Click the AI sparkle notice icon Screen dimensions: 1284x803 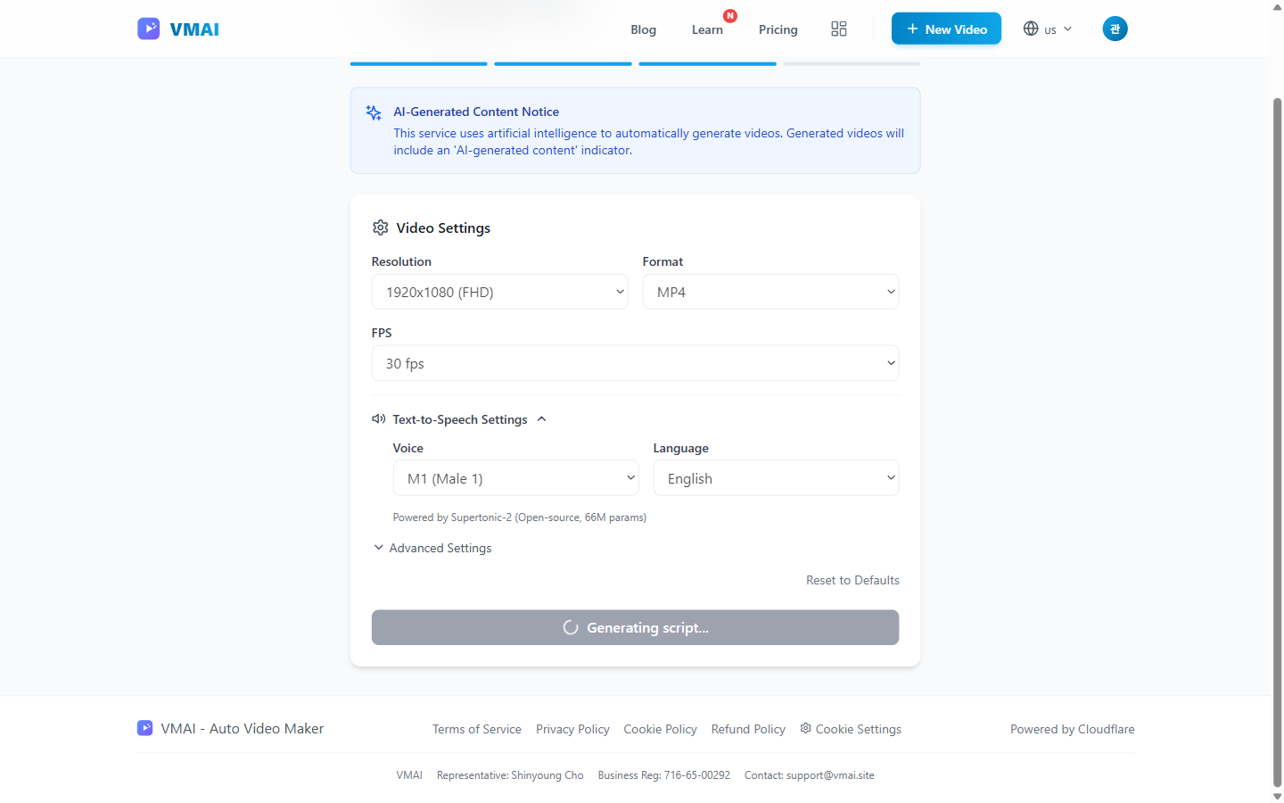(374, 112)
